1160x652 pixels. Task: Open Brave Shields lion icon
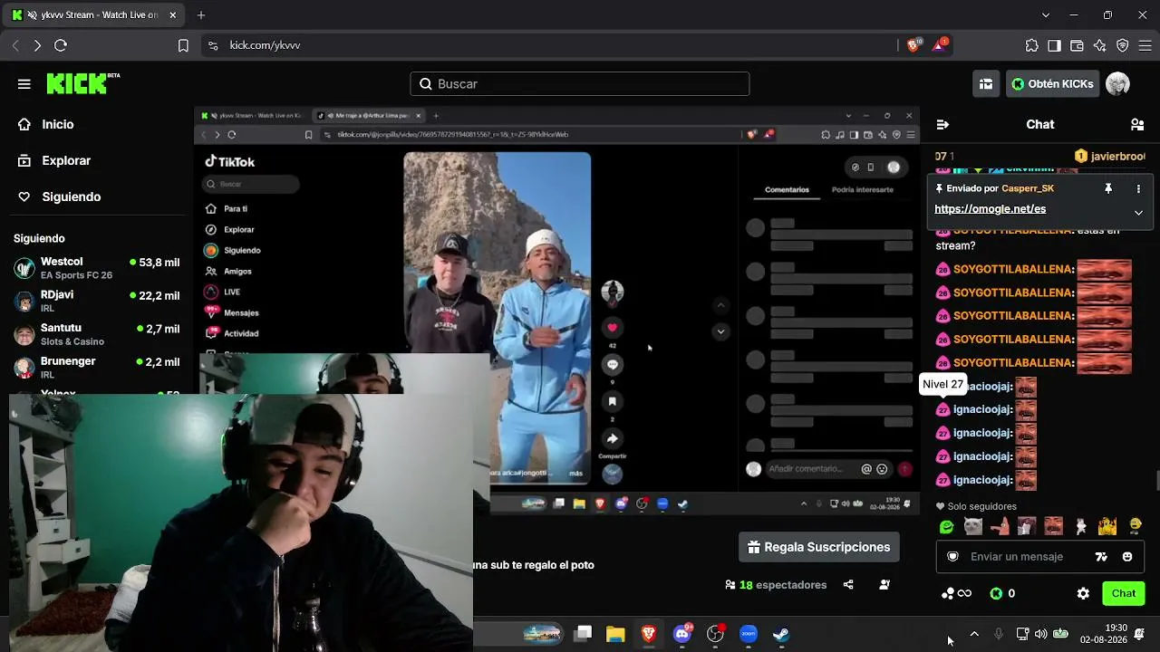[913, 45]
